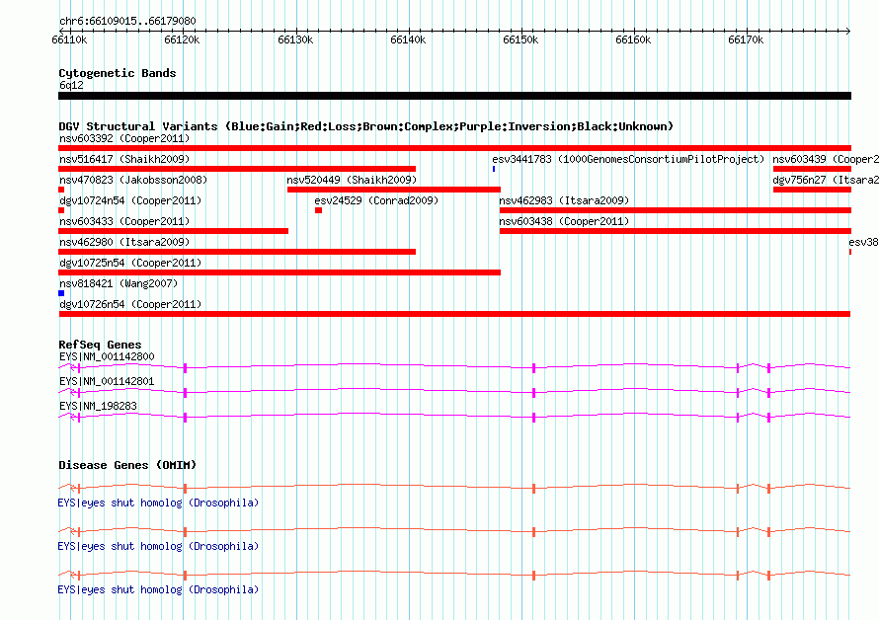Open variant nsv516417 (Shaikh2009) label

click(x=124, y=159)
